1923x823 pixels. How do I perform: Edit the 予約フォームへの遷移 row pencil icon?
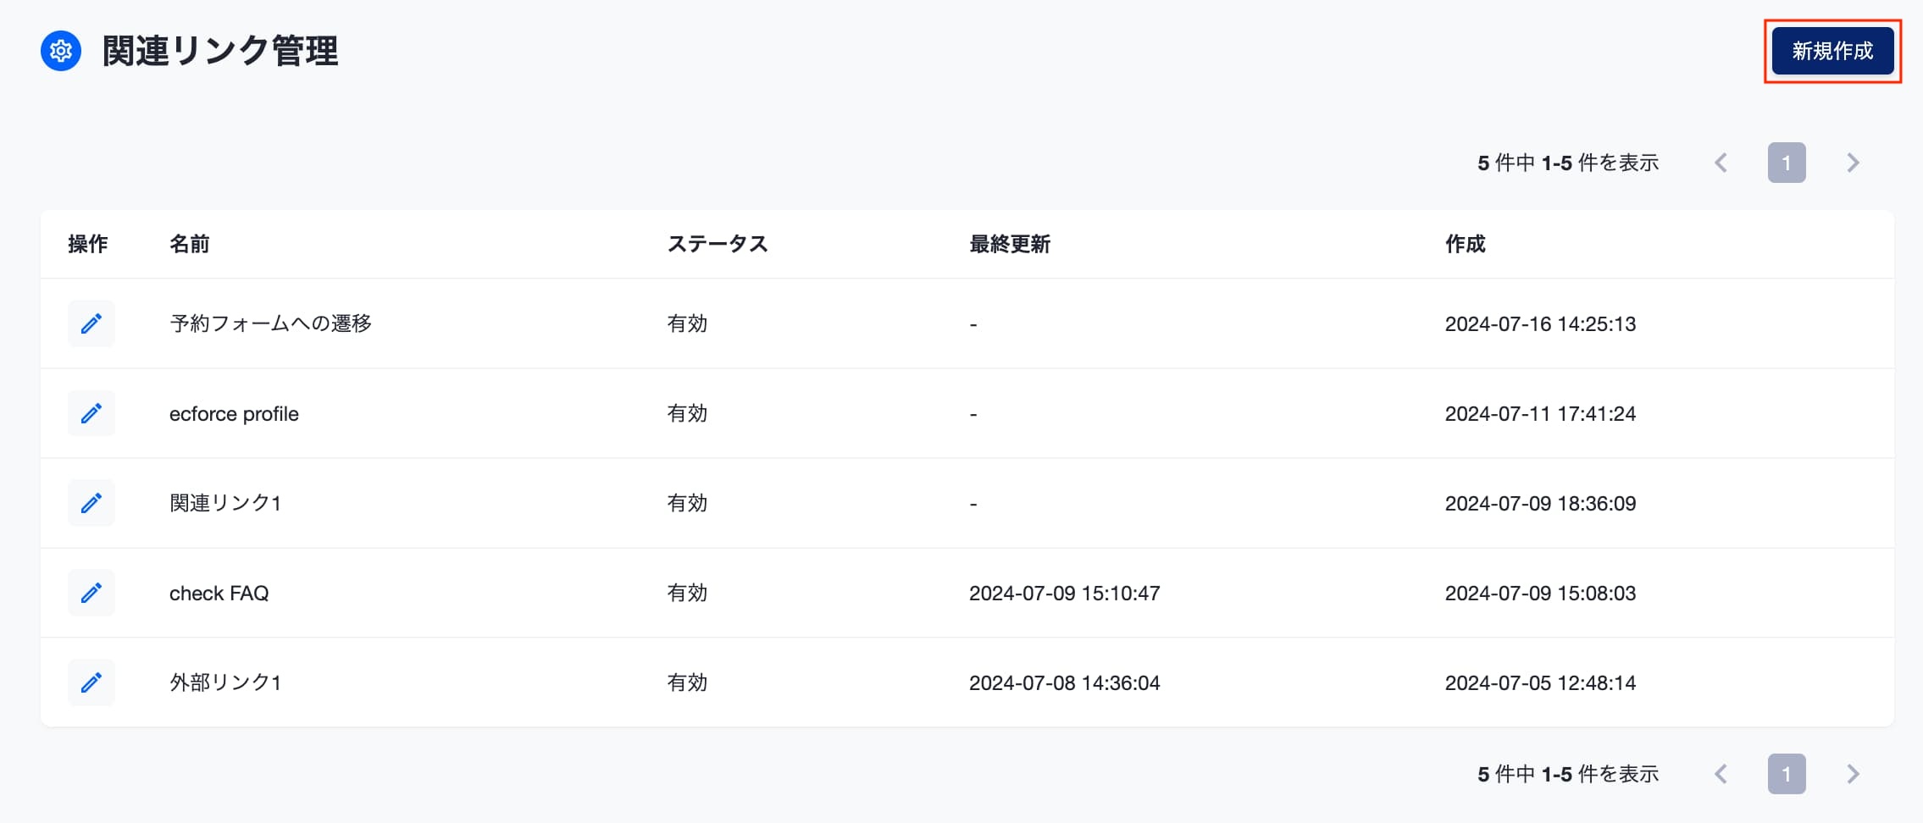pos(91,323)
